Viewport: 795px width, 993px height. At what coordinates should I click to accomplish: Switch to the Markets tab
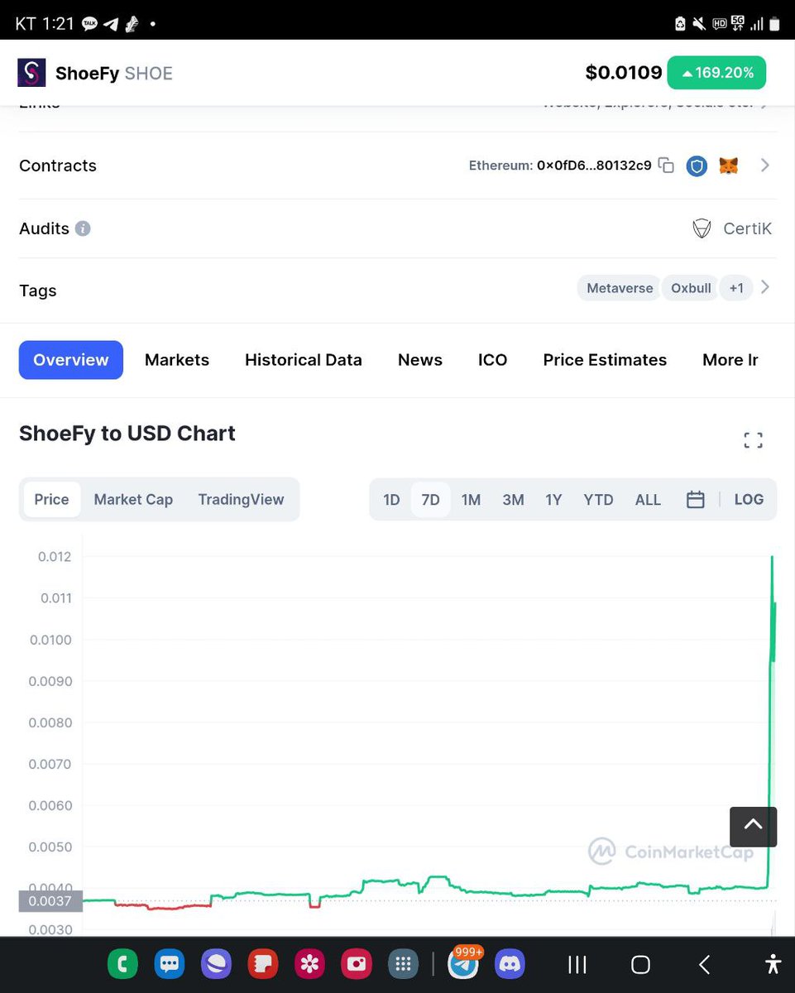tap(177, 360)
